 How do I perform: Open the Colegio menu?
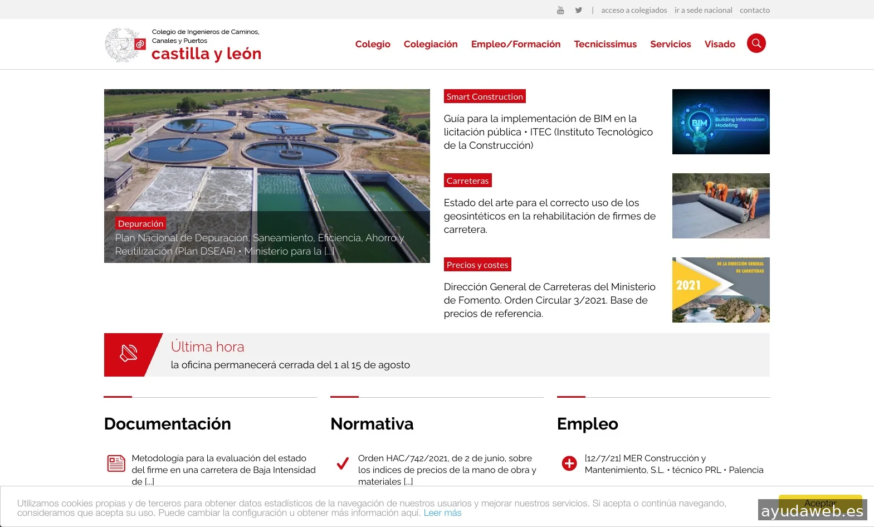pyautogui.click(x=373, y=44)
